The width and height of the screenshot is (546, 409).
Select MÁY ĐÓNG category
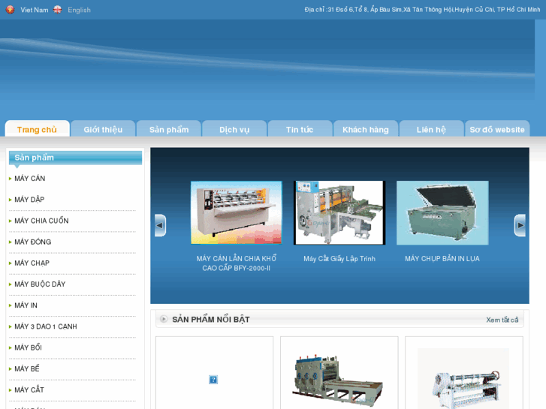(x=33, y=242)
